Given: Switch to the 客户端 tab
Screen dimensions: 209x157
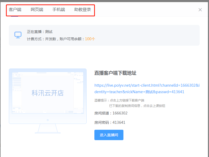Looking at the screenshot, I should [15, 9].
